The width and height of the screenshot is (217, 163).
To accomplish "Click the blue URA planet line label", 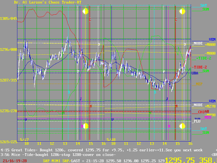I will (x=194, y=73).
